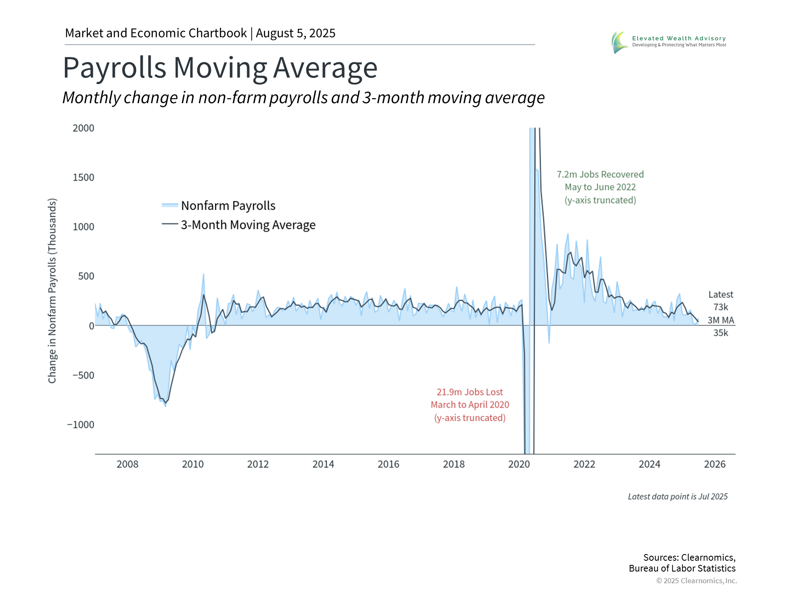799x599 pixels.
Task: Click the 2009 recession trough on chart
Action: (x=165, y=403)
